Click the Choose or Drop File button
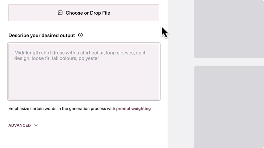 coord(84,13)
